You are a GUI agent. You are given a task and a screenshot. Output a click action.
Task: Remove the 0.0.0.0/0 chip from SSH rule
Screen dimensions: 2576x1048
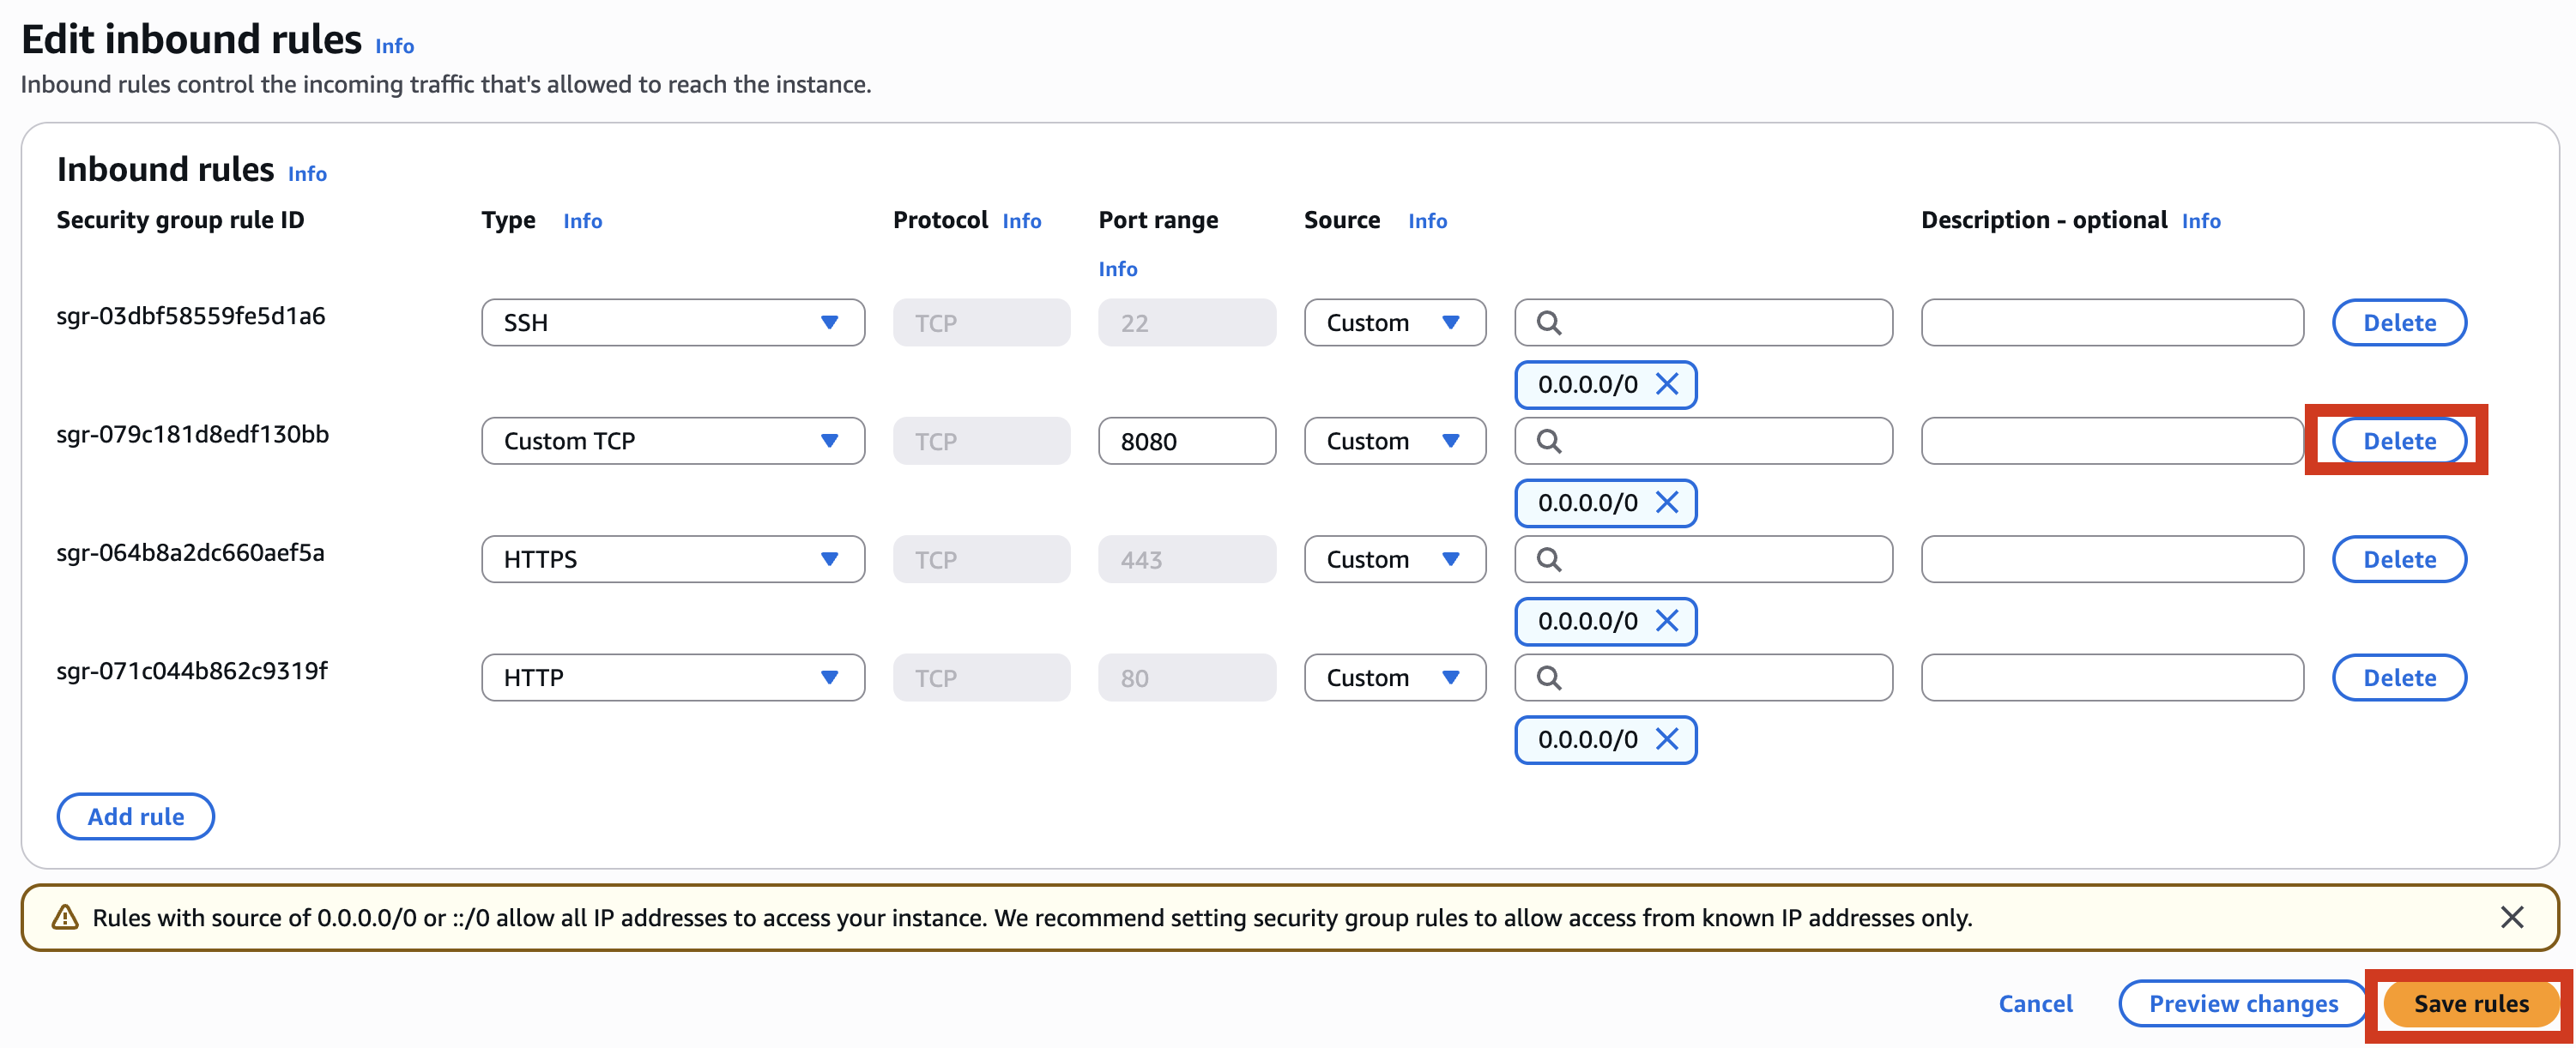click(x=1666, y=384)
